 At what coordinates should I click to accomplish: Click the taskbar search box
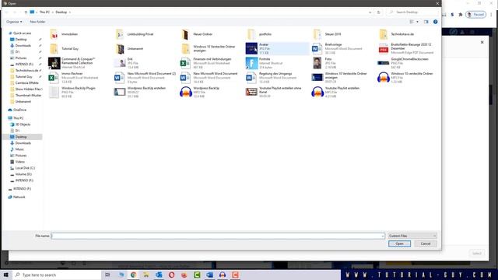57,275
